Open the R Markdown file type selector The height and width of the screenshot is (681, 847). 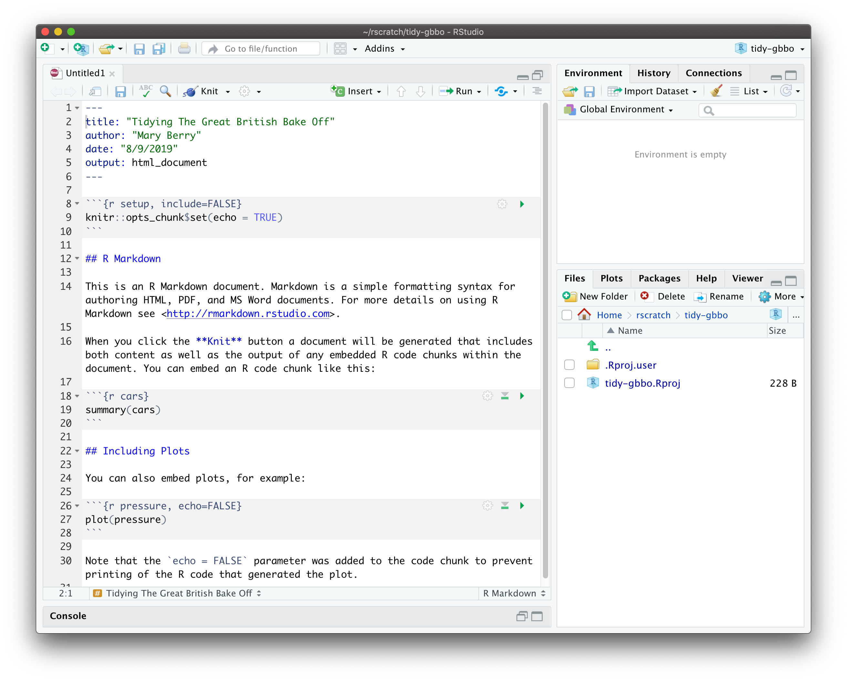coord(514,593)
